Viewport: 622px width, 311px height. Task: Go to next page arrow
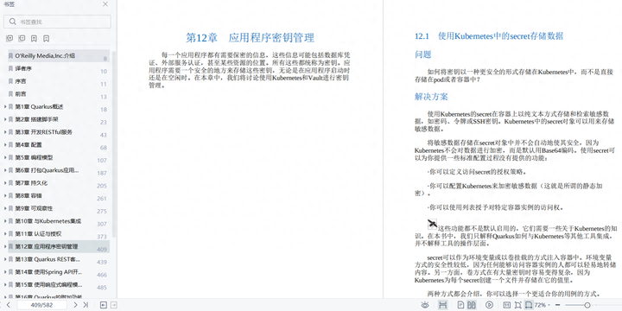pyautogui.click(x=75, y=305)
